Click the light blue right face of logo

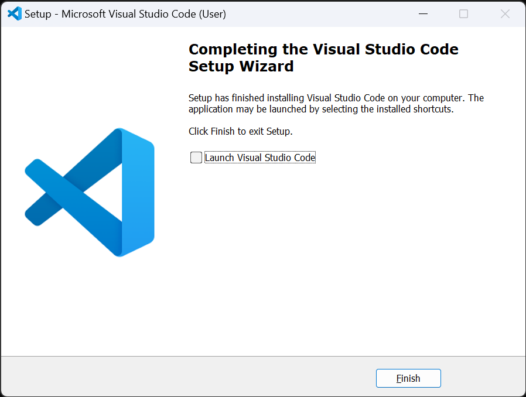point(138,193)
